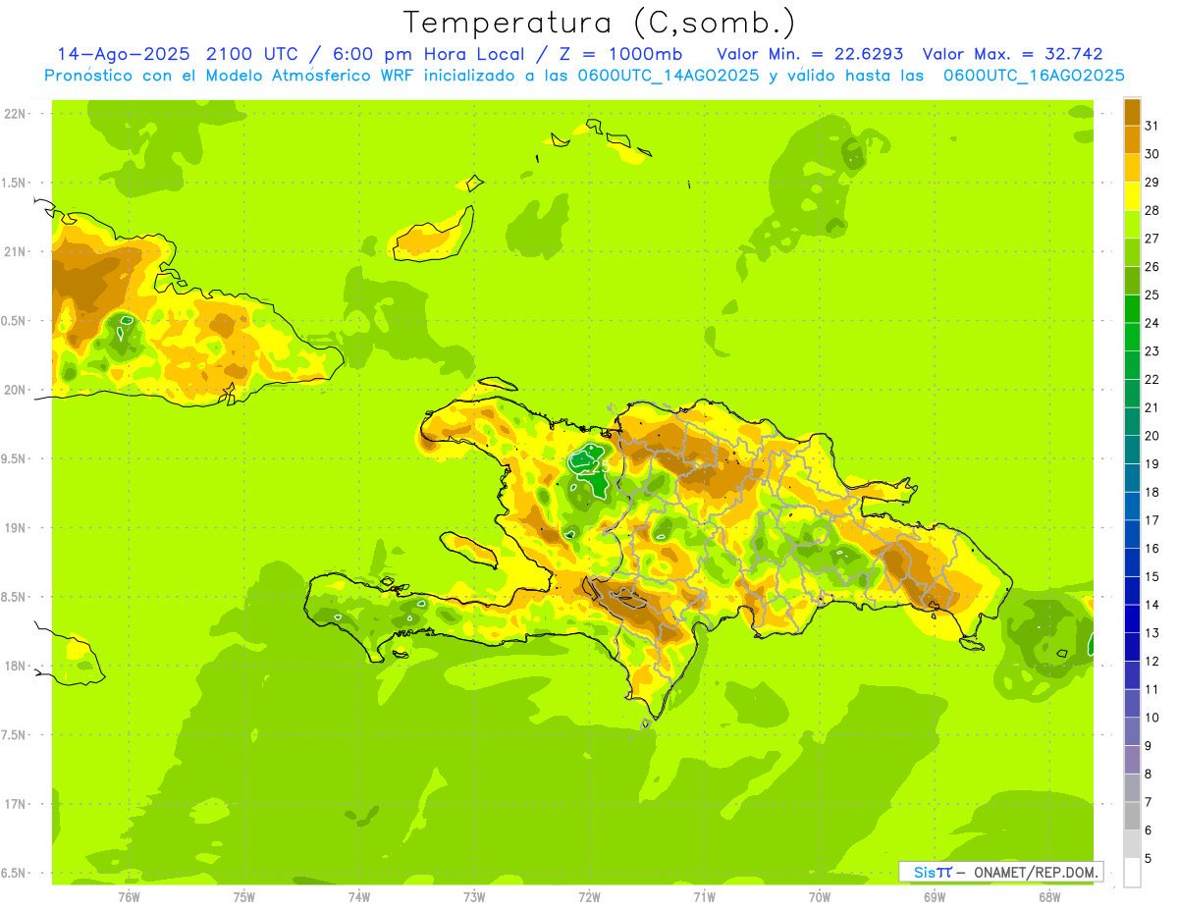
Task: Pick the legend color band between 27 and 28
Action: 1133,225
